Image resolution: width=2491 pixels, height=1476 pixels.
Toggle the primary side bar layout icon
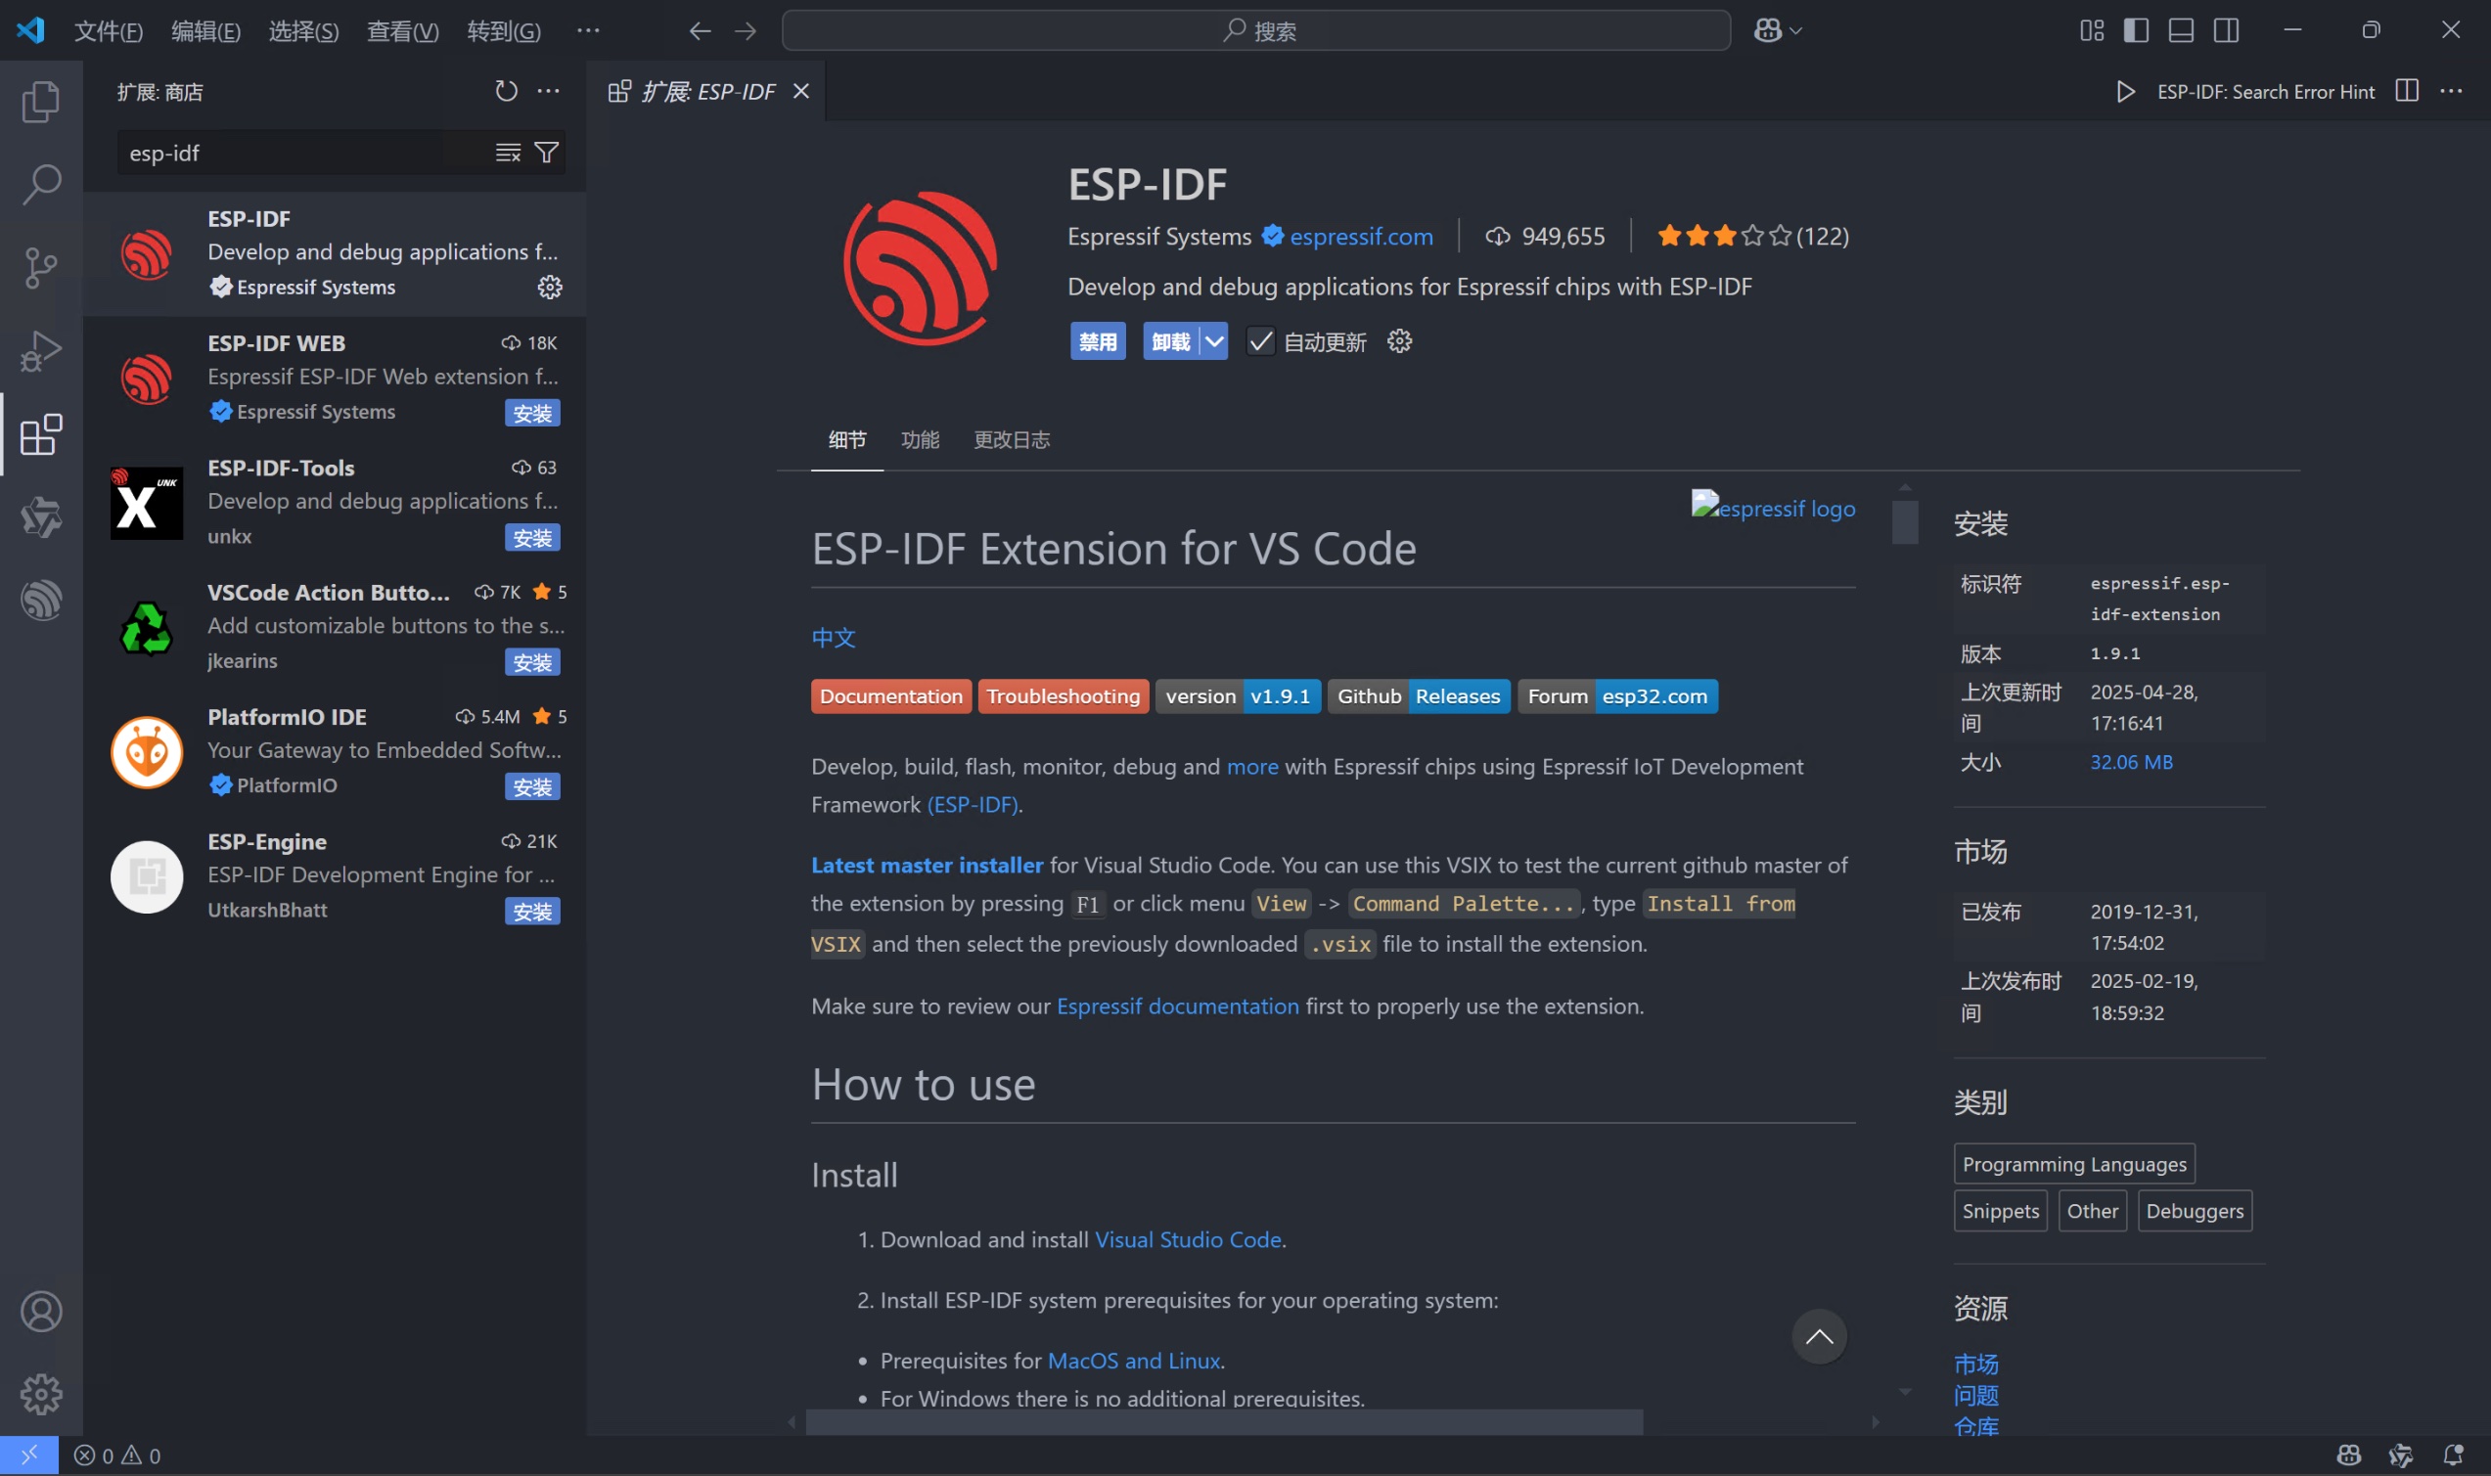point(2136,31)
